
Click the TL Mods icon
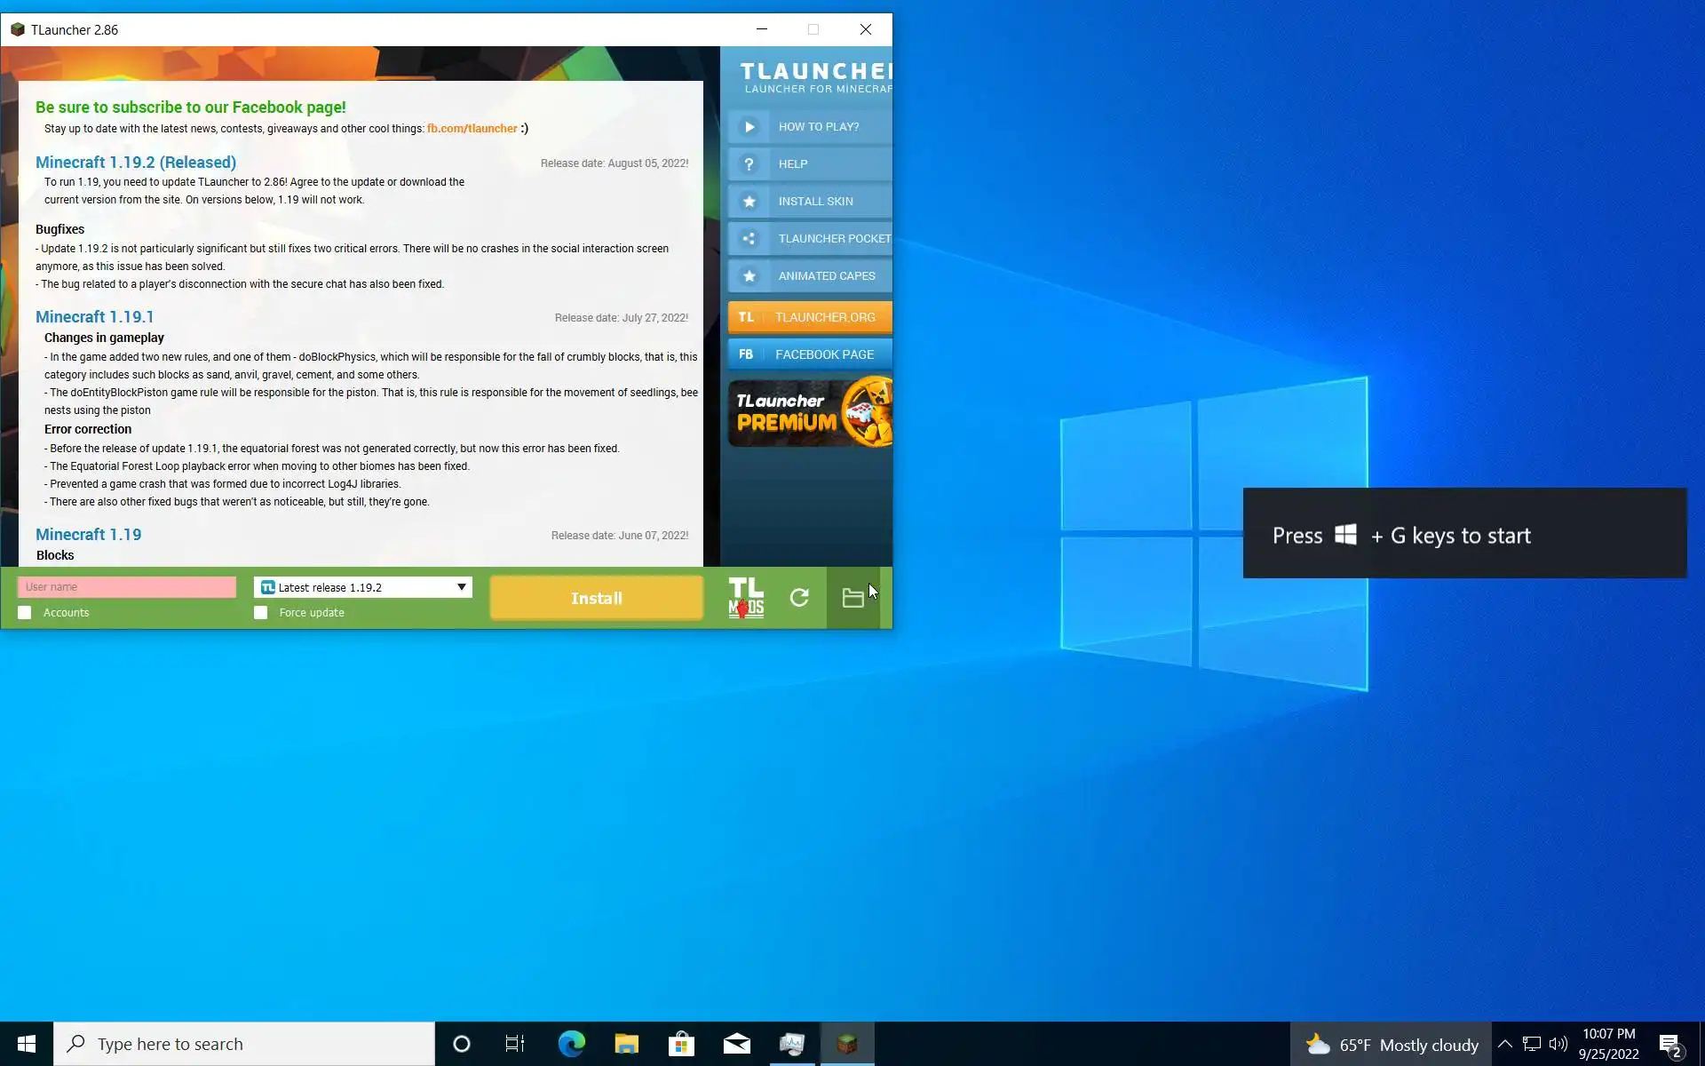tap(746, 598)
